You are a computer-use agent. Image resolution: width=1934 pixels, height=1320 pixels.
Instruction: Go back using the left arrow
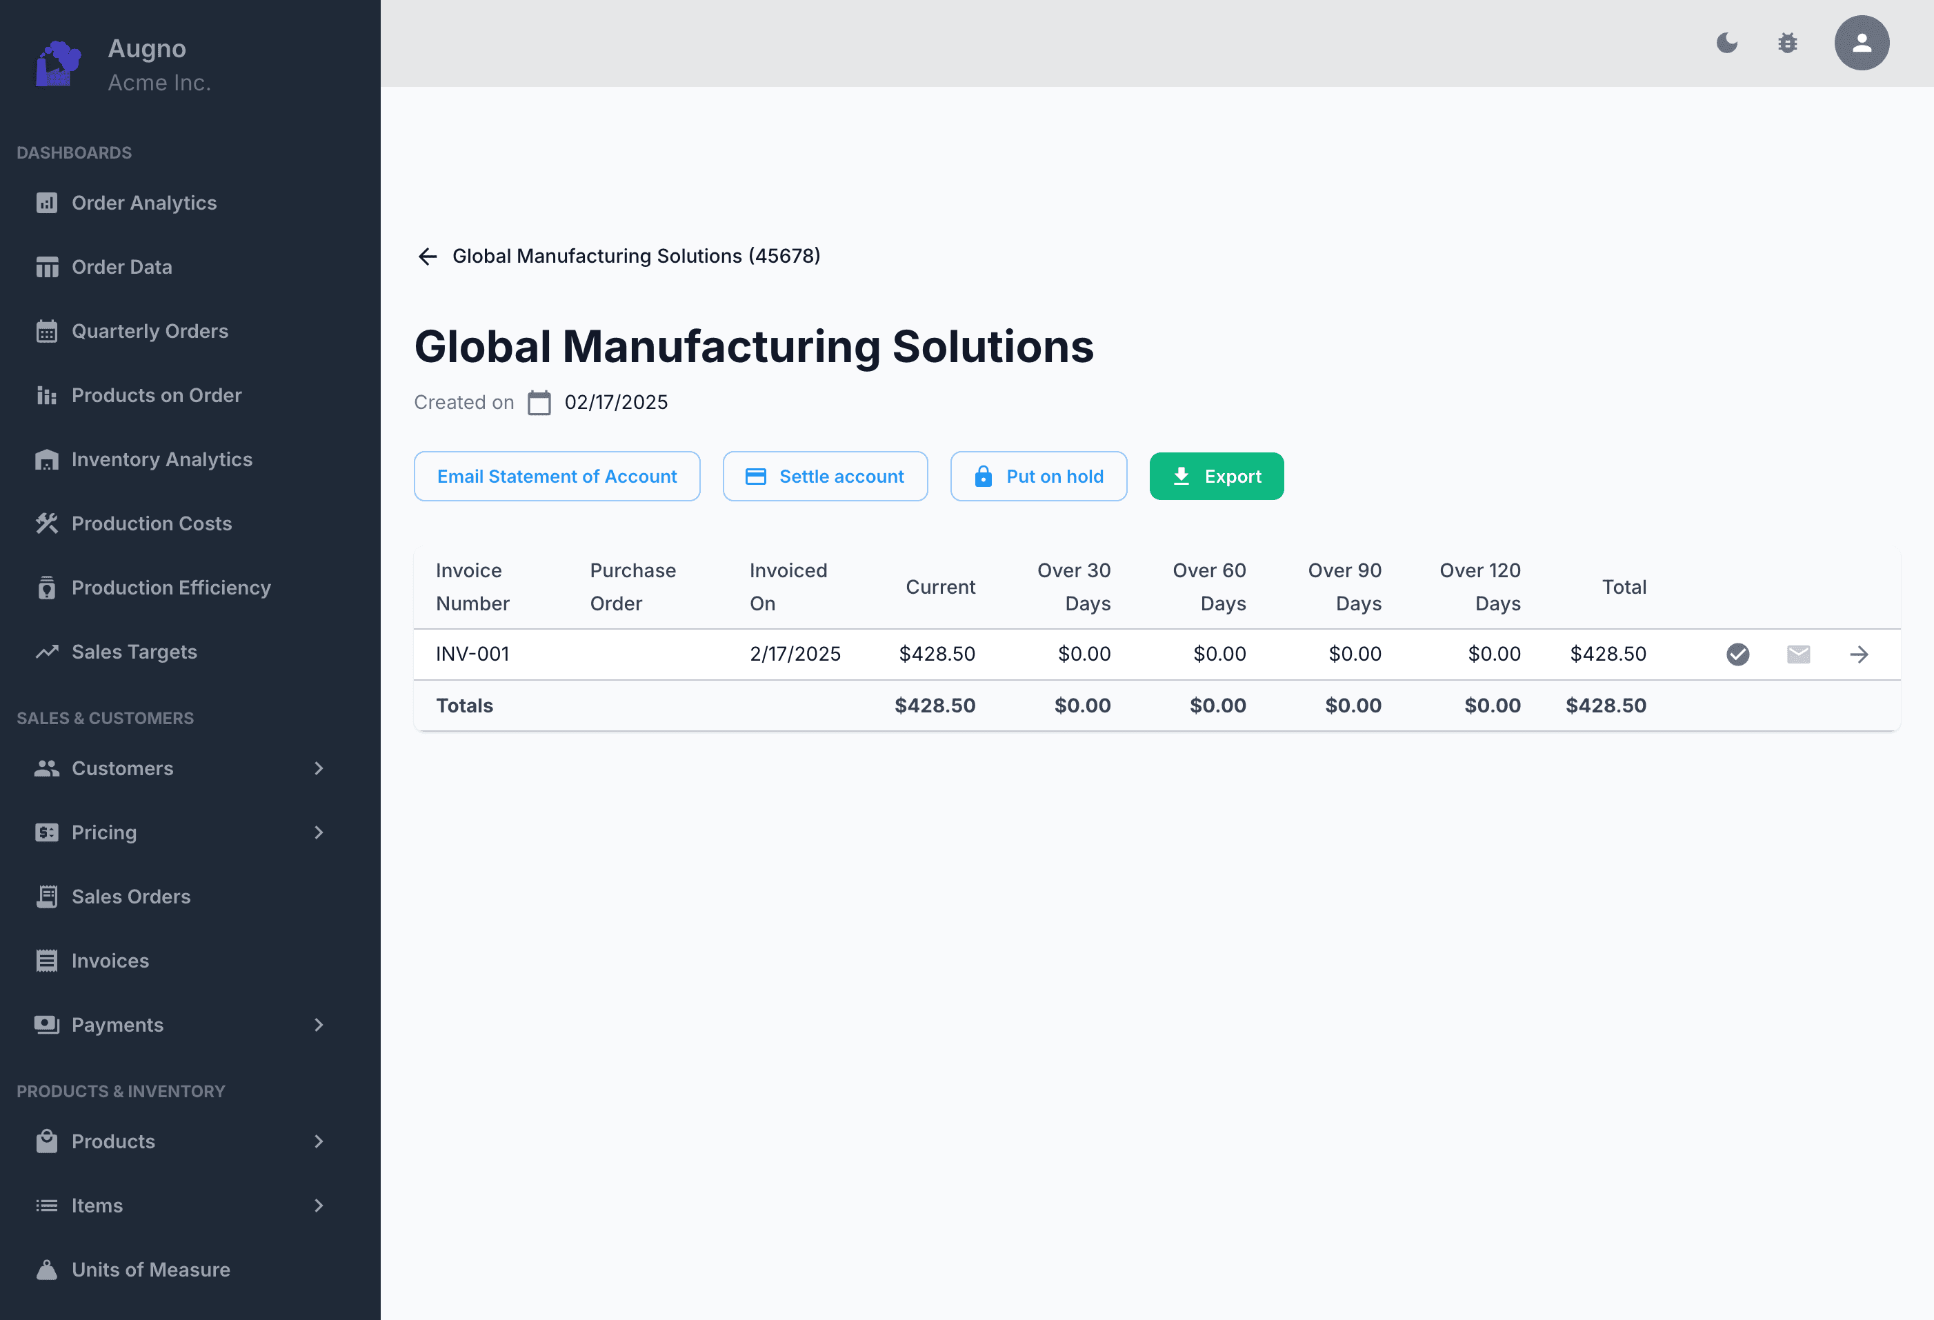[x=428, y=257]
